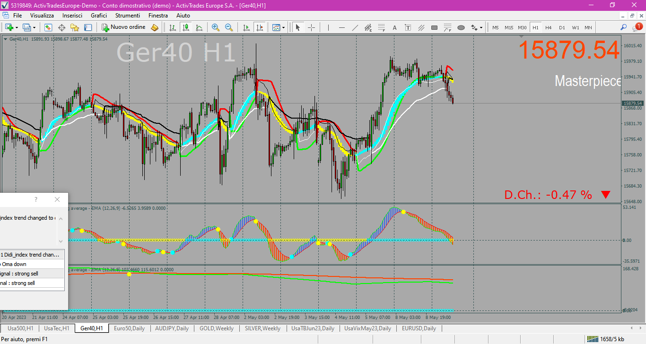
Task: Switch to the Usa500,H1 chart tab
Action: click(20, 328)
